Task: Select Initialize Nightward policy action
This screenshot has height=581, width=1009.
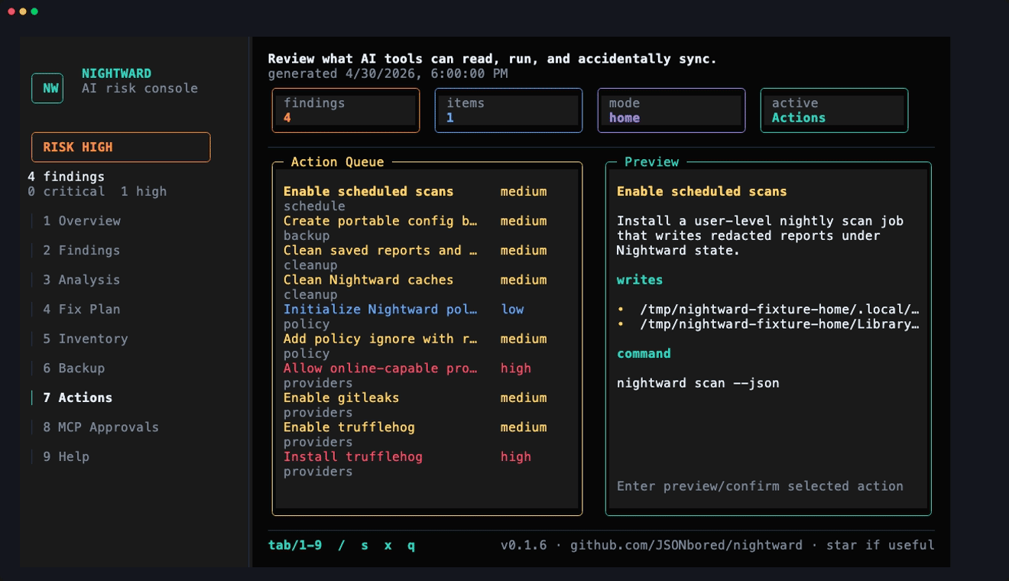Action: 381,310
